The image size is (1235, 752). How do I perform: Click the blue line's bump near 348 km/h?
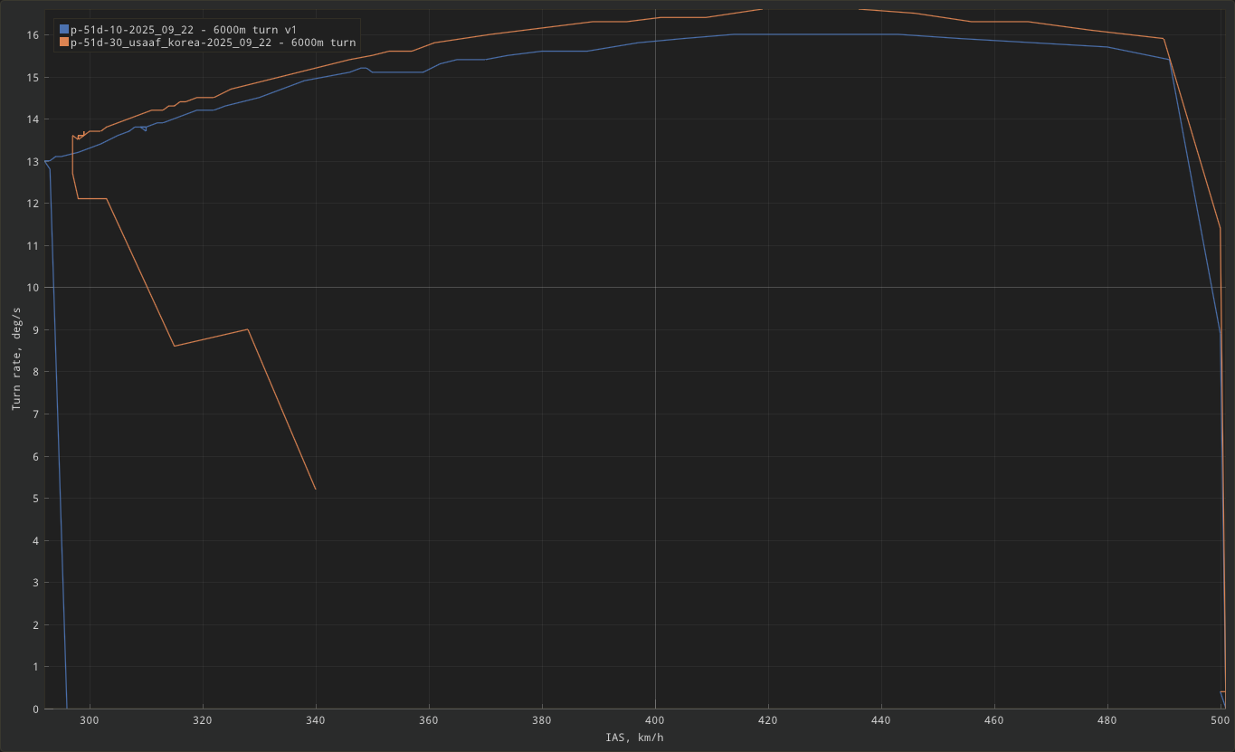(362, 68)
